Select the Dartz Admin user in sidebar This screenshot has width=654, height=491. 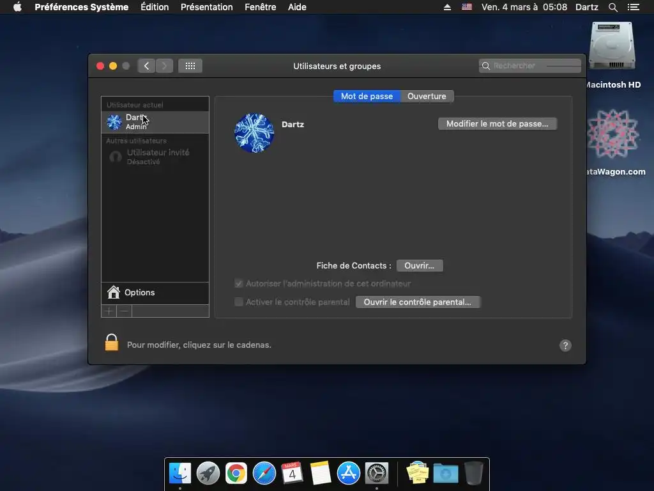[x=155, y=122]
